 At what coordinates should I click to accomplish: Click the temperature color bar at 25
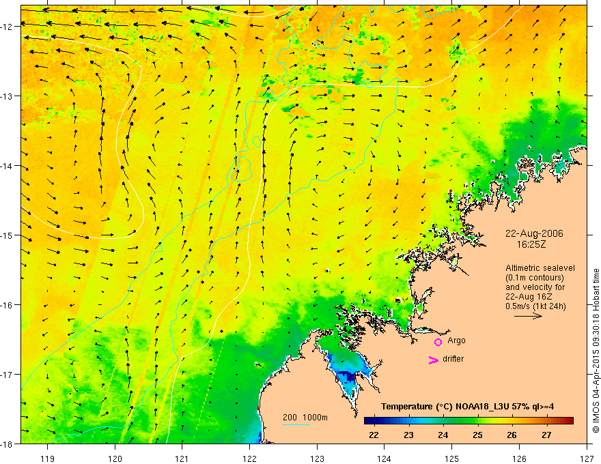(477, 421)
